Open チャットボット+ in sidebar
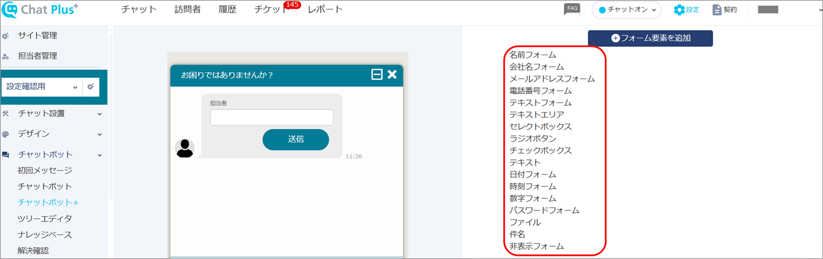 coord(48,202)
